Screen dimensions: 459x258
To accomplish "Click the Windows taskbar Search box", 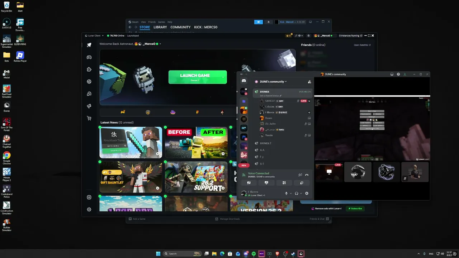I will (183, 254).
